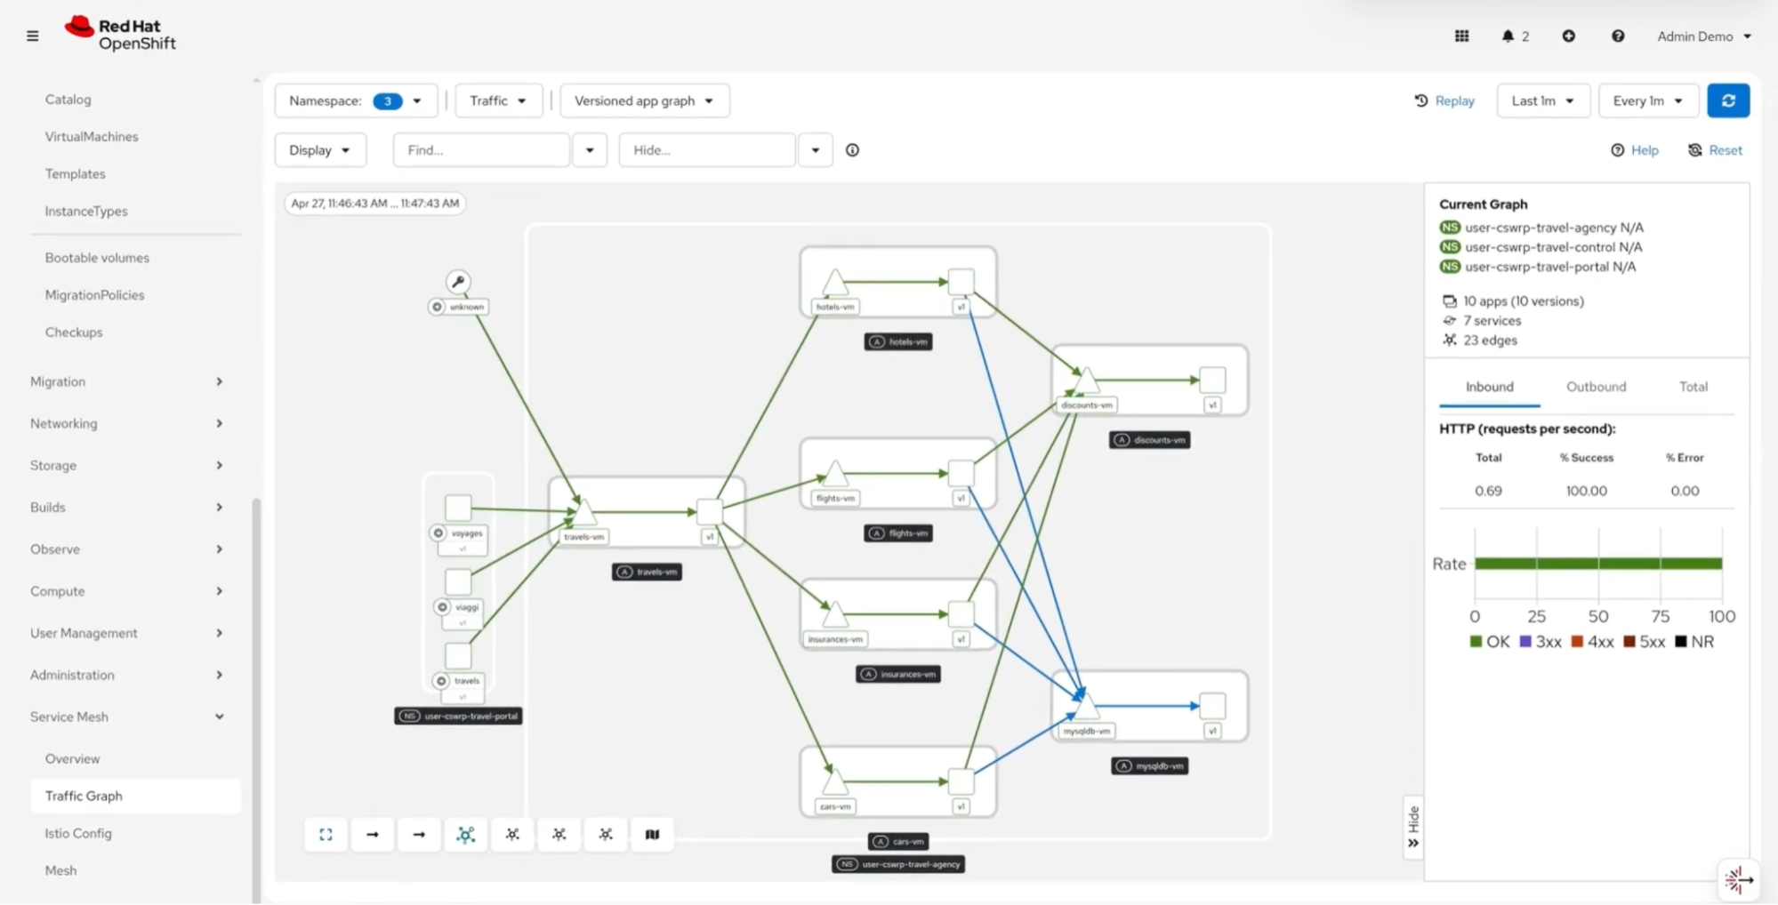Screen dimensions: 1778x905
Task: Click the Reset link
Action: coord(1716,150)
